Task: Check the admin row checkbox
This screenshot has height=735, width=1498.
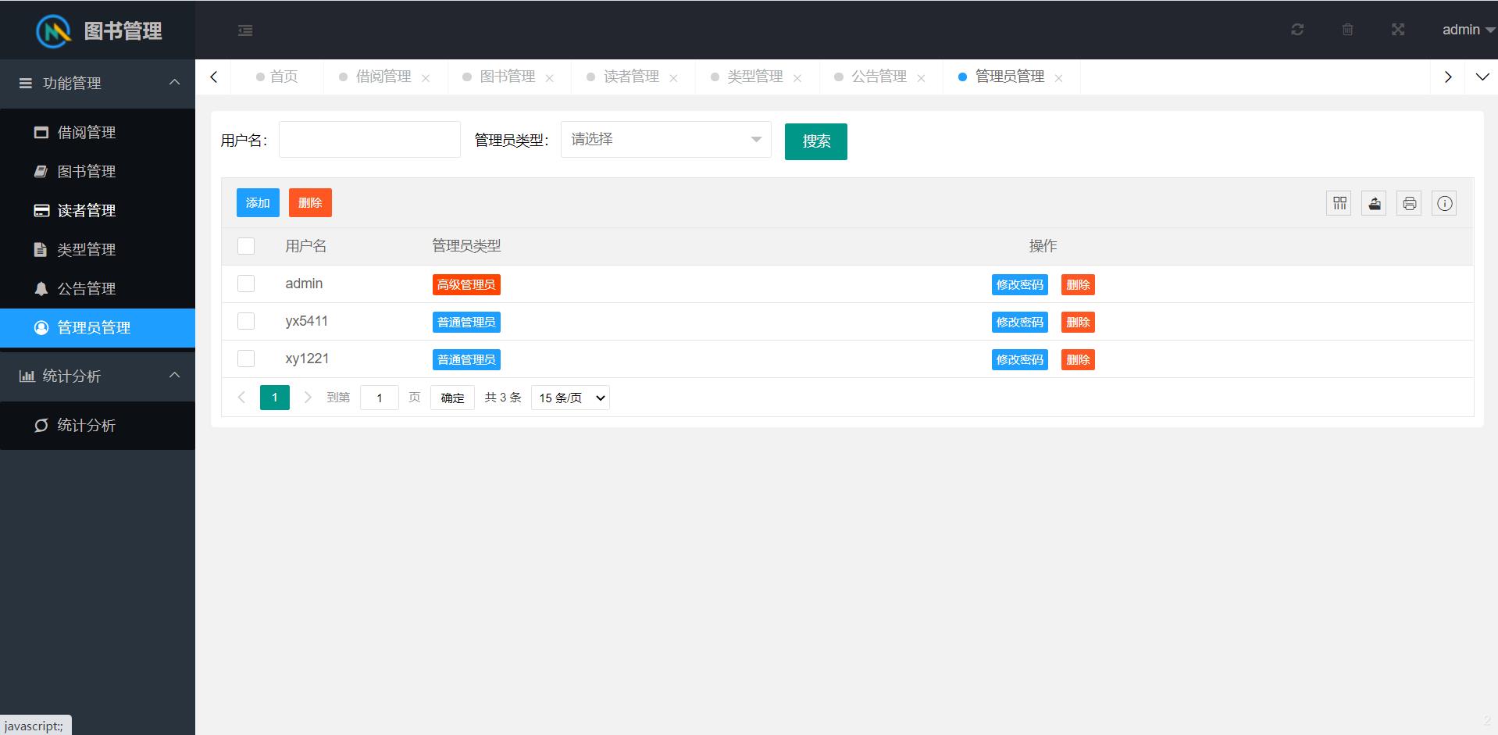Action: 246,284
